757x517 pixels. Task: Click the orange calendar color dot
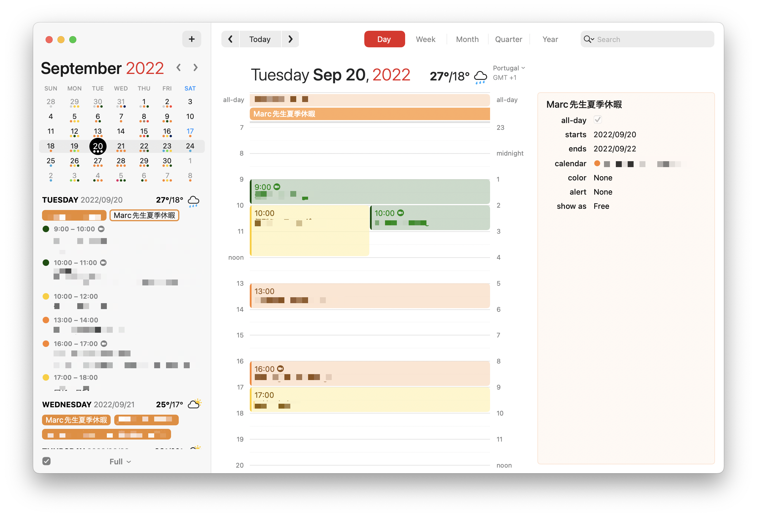point(597,164)
